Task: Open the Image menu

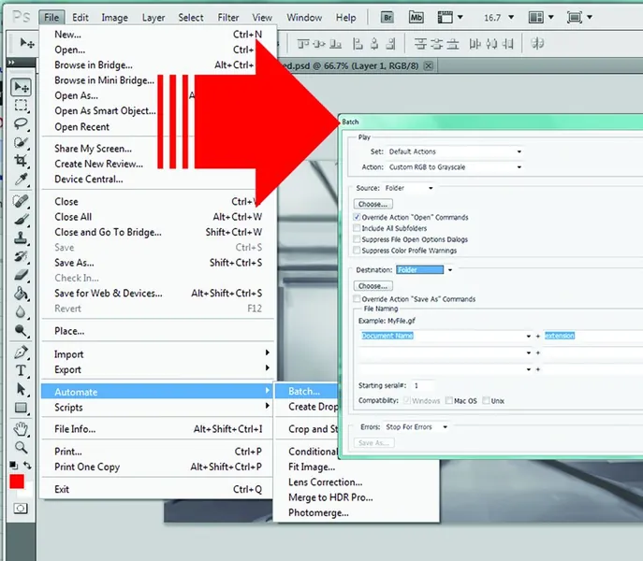Action: 114,17
